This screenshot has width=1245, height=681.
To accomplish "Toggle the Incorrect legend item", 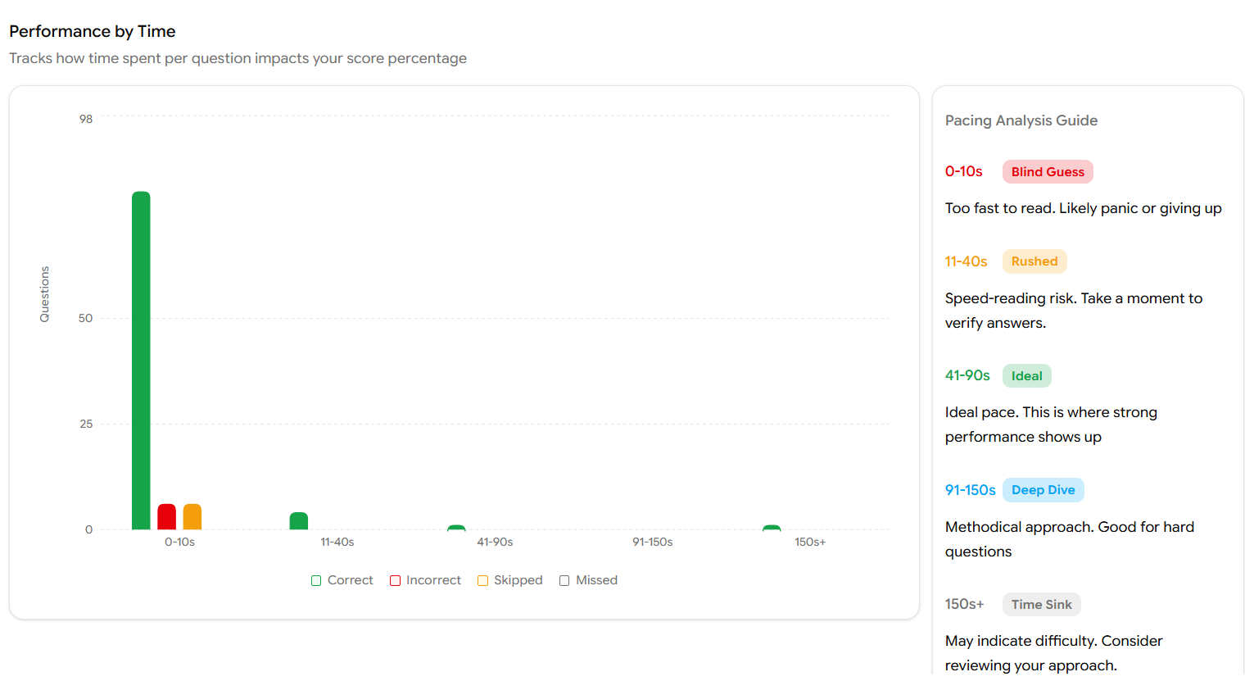I will click(425, 580).
